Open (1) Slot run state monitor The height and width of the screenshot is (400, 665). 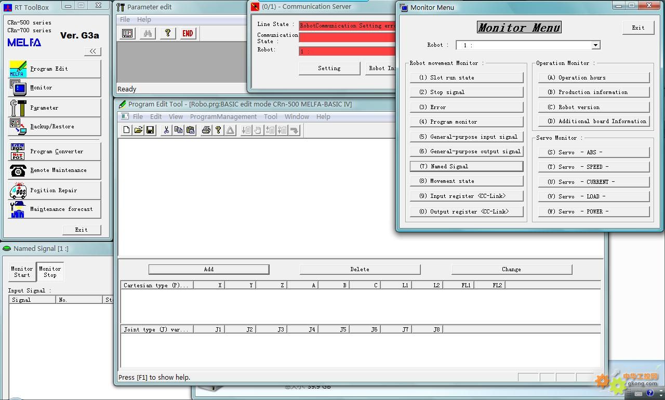coord(467,77)
